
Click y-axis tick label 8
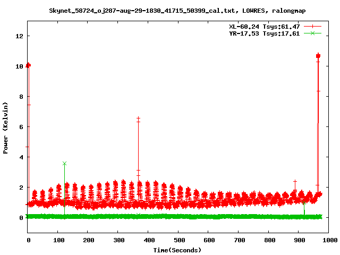coord(21,97)
